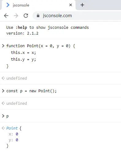
Task: Open a new tab with plus button
Action: pyautogui.click(x=82, y=5)
